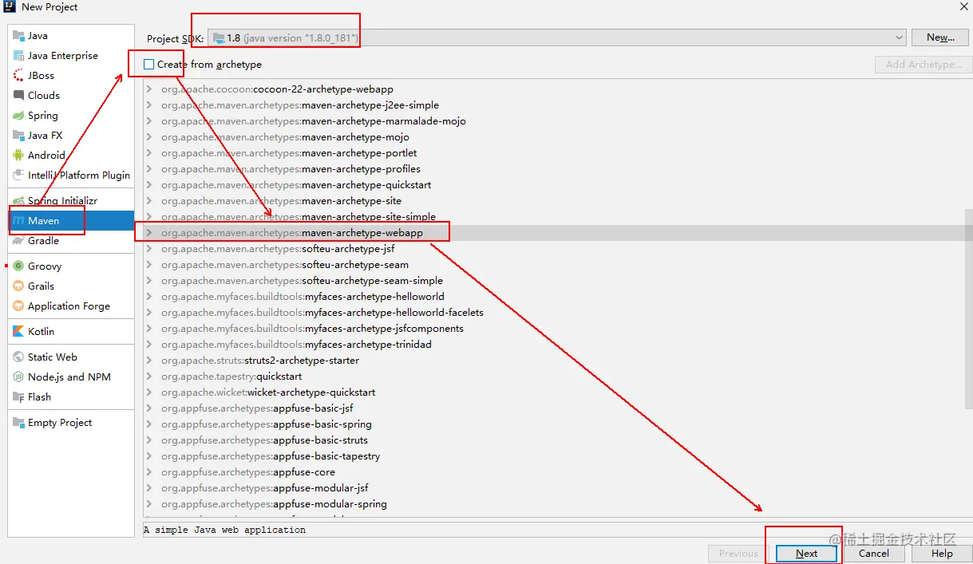Select the Groovy icon

(x=18, y=266)
